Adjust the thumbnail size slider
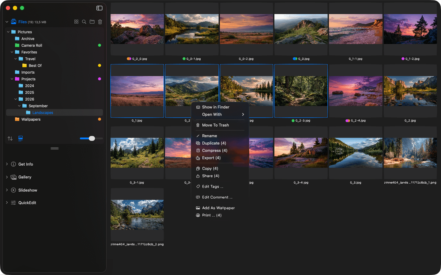Screen dimensions: 441x275 [91, 138]
